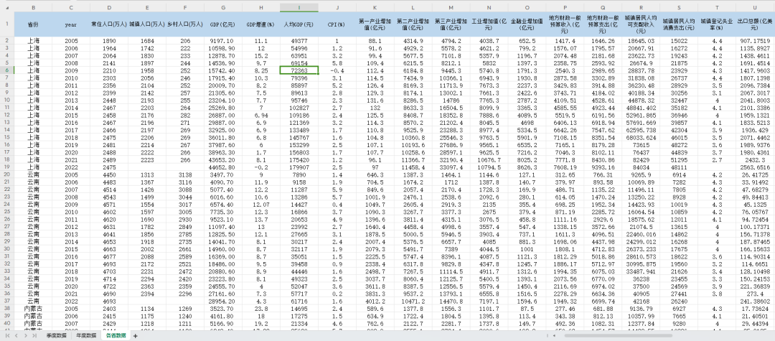
Task: Select column G header
Action: (223, 8)
